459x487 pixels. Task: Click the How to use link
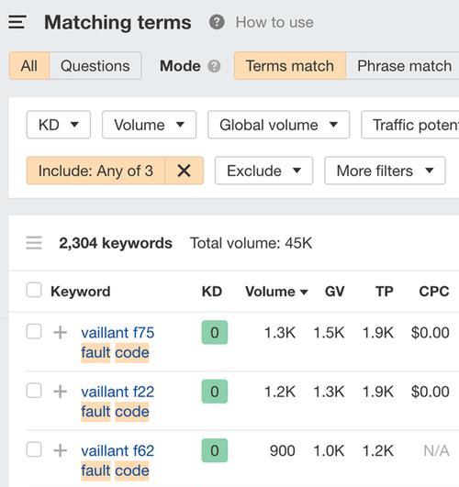[x=274, y=22]
